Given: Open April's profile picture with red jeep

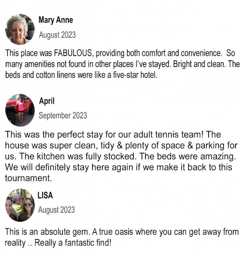Looking at the screenshot, I should pos(20,110).
